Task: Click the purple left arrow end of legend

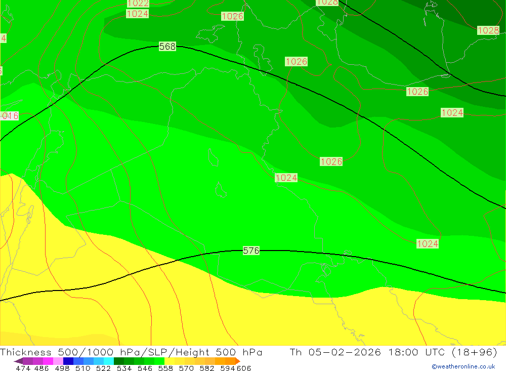Action: pos(18,361)
